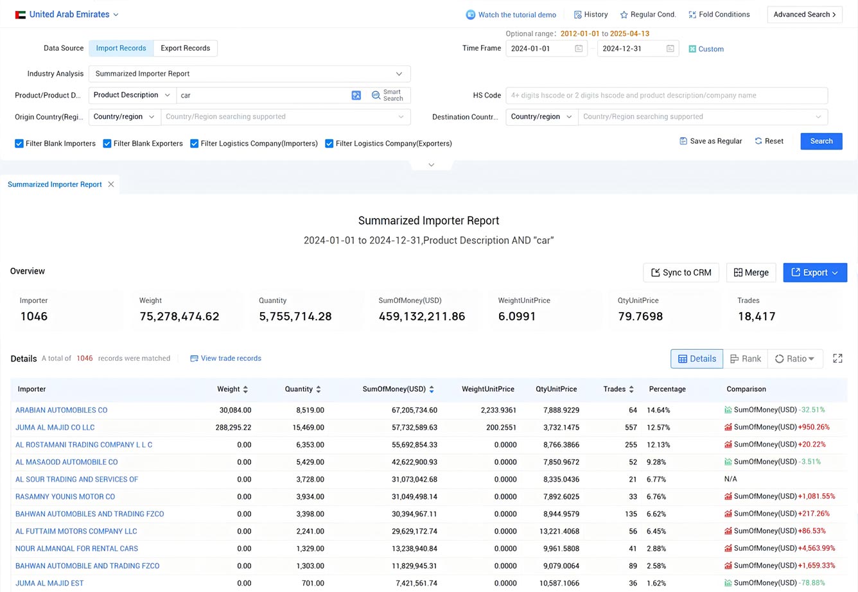Click Save as Regular
Screen dimensions: 858x592
710,141
